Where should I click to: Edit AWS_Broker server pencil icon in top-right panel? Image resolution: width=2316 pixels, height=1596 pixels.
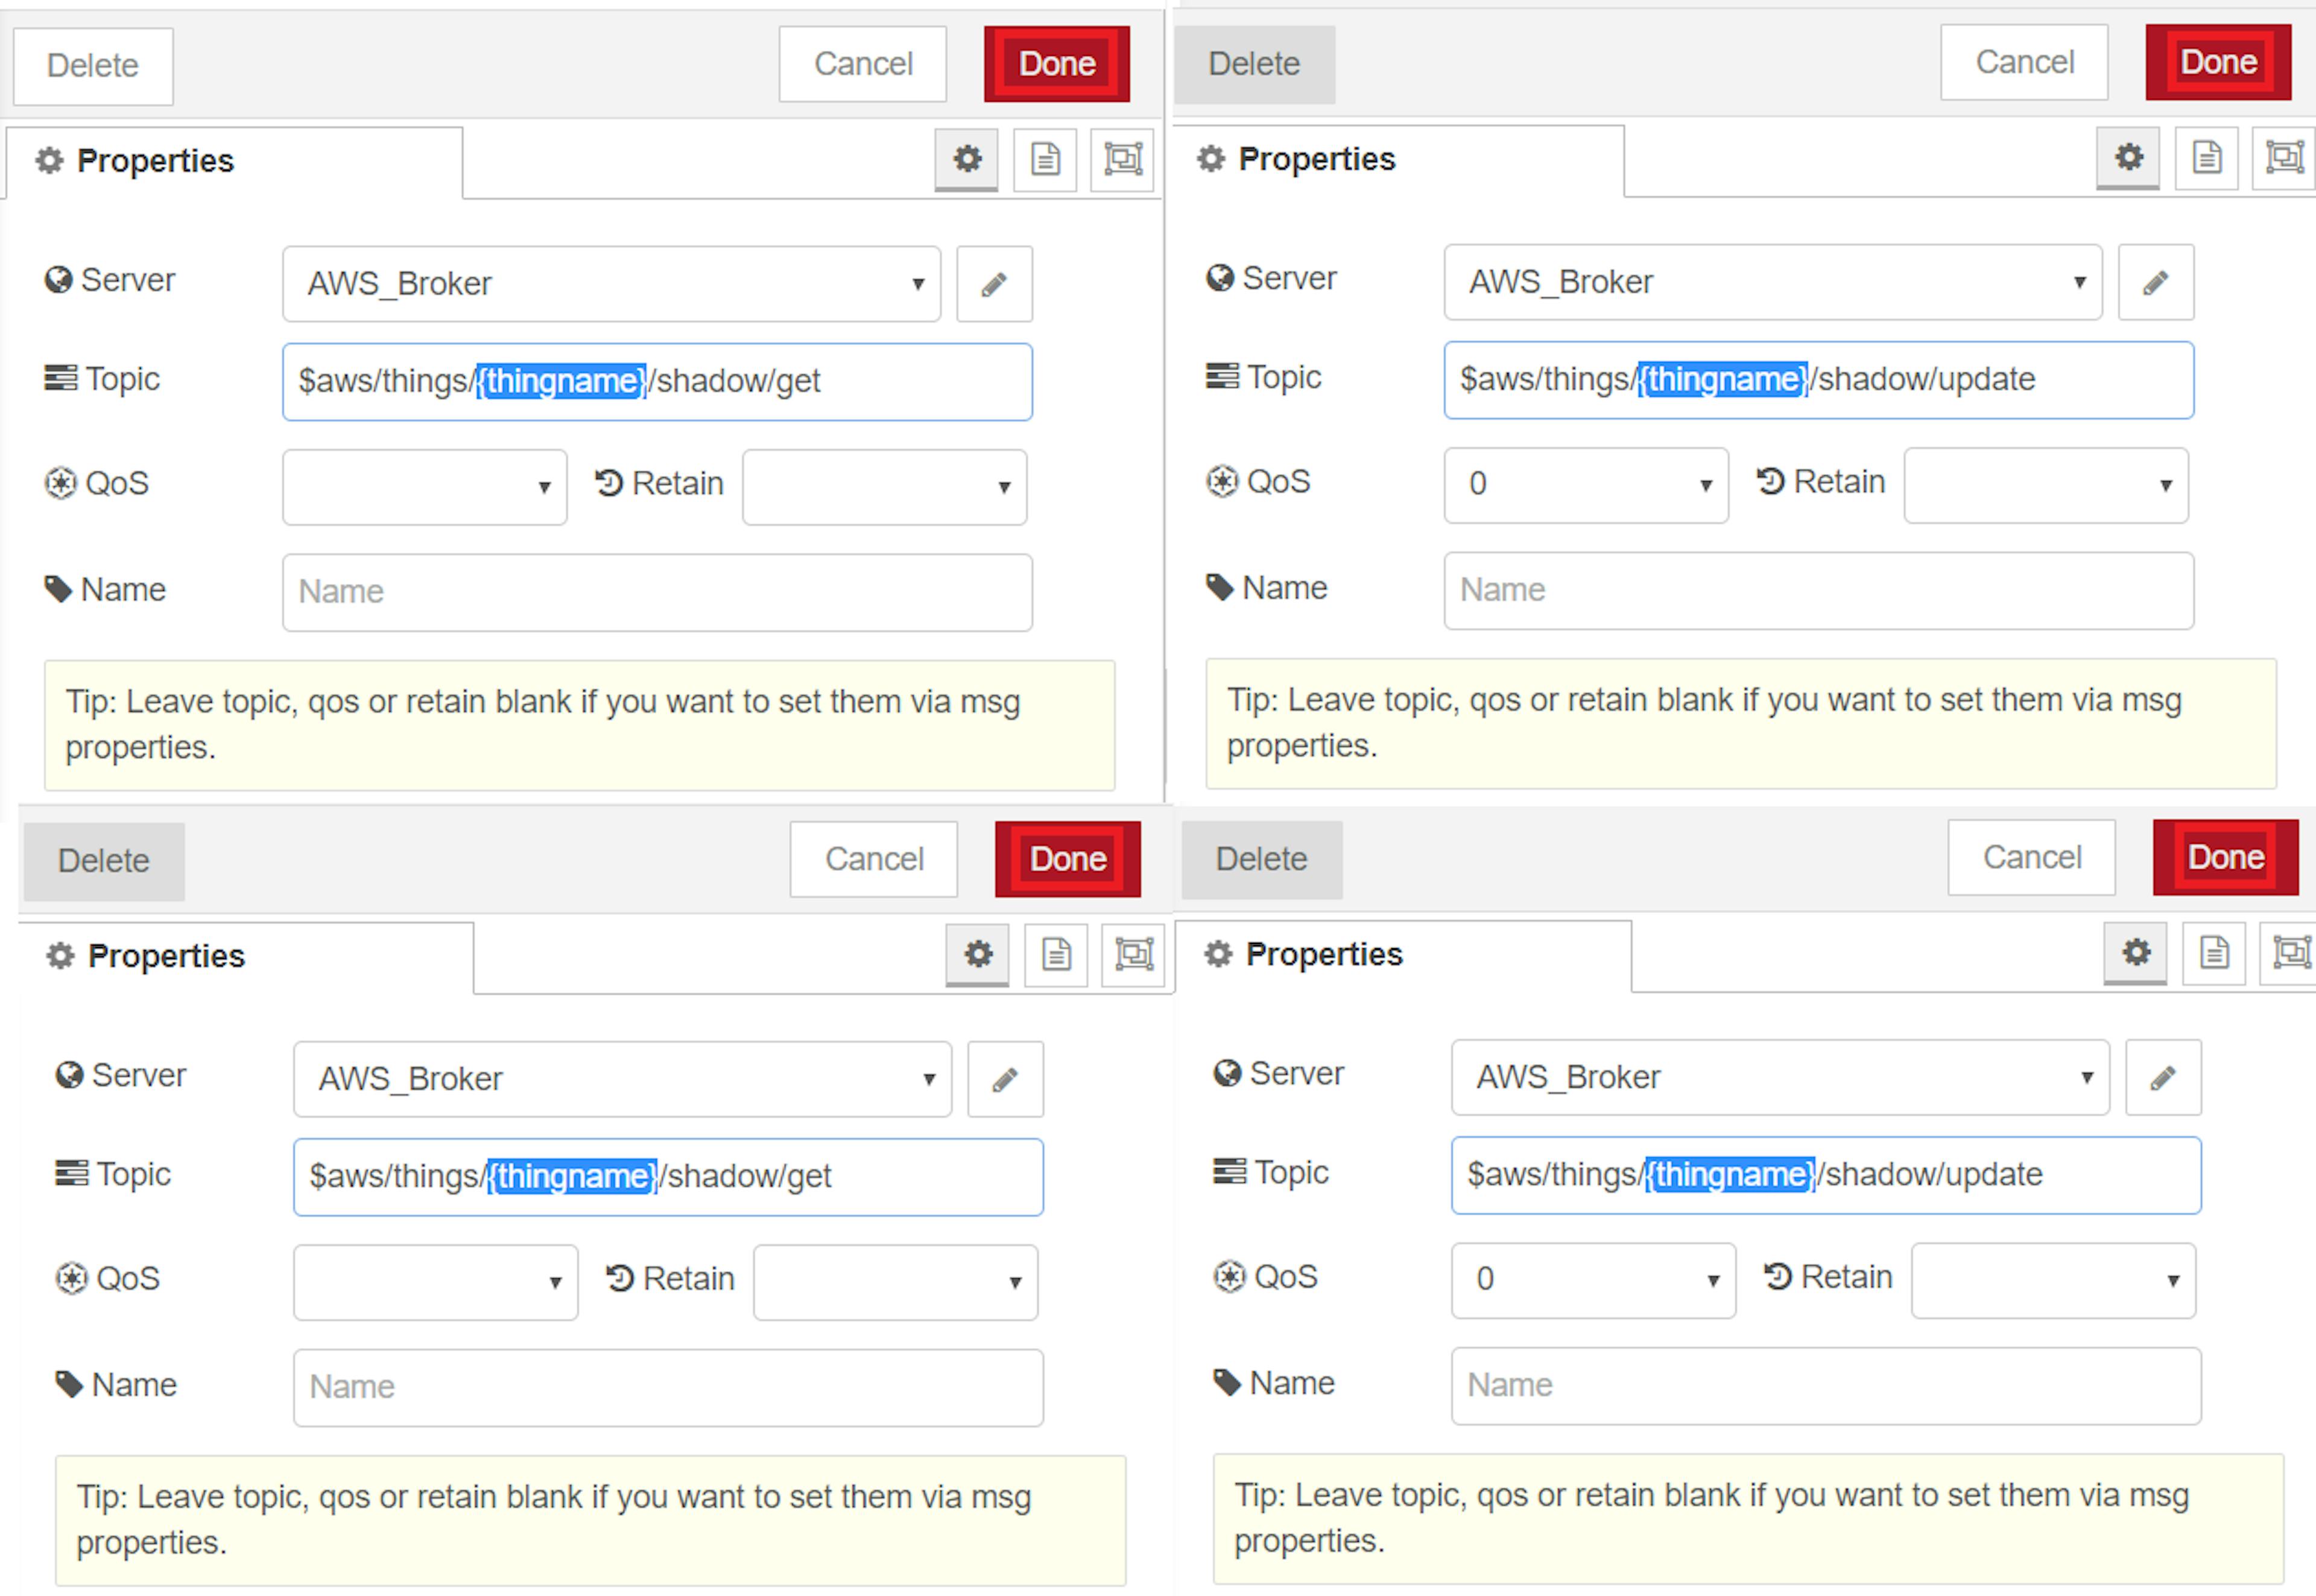coord(2156,282)
